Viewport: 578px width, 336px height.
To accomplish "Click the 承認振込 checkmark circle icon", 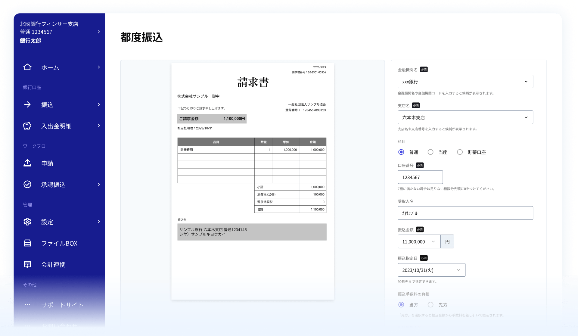I will click(x=27, y=184).
